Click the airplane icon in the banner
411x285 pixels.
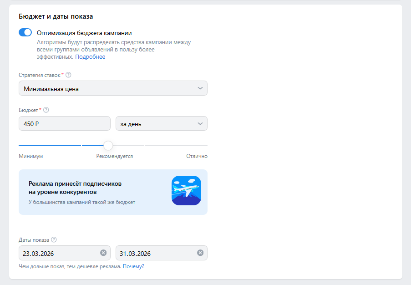click(186, 190)
